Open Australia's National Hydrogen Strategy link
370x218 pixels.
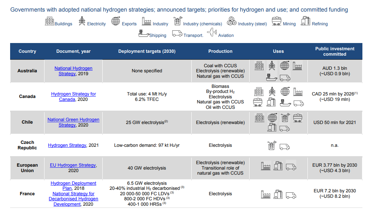click(73, 71)
